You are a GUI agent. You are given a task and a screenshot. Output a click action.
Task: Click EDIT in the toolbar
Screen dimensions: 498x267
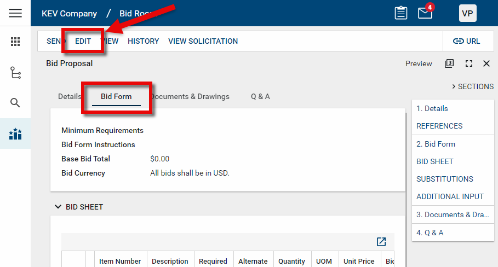(x=83, y=41)
